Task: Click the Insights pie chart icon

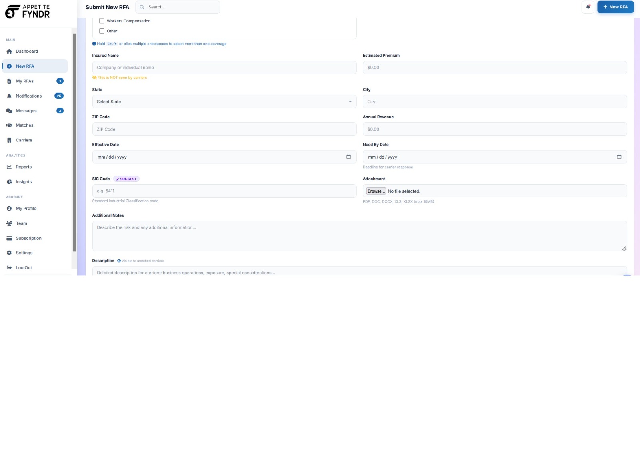Action: [x=9, y=182]
